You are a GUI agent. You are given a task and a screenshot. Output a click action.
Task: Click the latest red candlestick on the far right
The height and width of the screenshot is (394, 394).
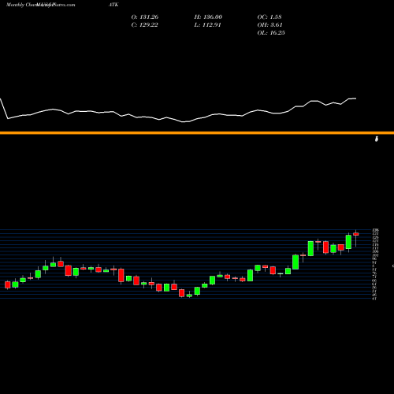coord(356,234)
